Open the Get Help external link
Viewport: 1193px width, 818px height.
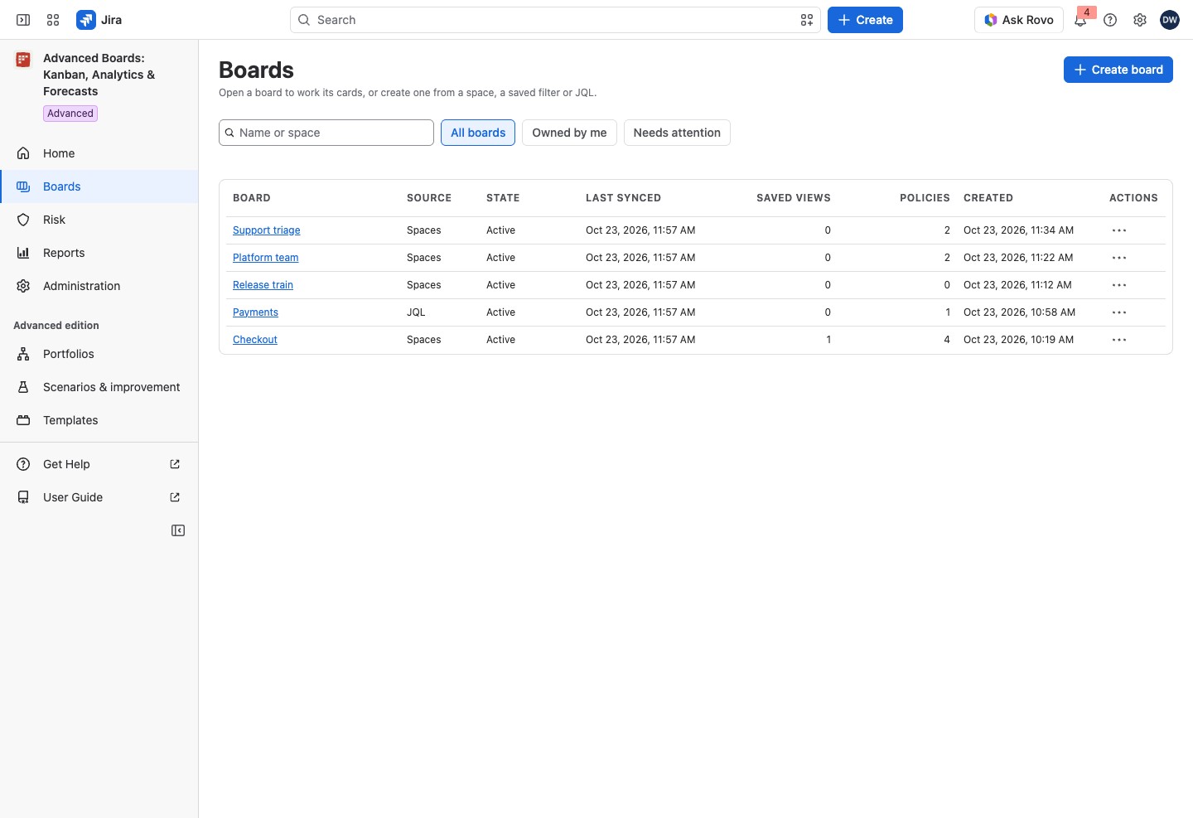tap(99, 464)
